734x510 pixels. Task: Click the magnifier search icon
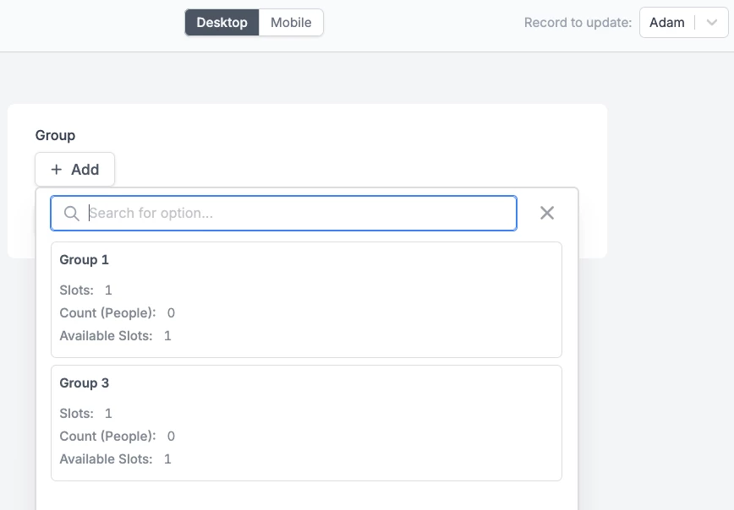point(72,213)
